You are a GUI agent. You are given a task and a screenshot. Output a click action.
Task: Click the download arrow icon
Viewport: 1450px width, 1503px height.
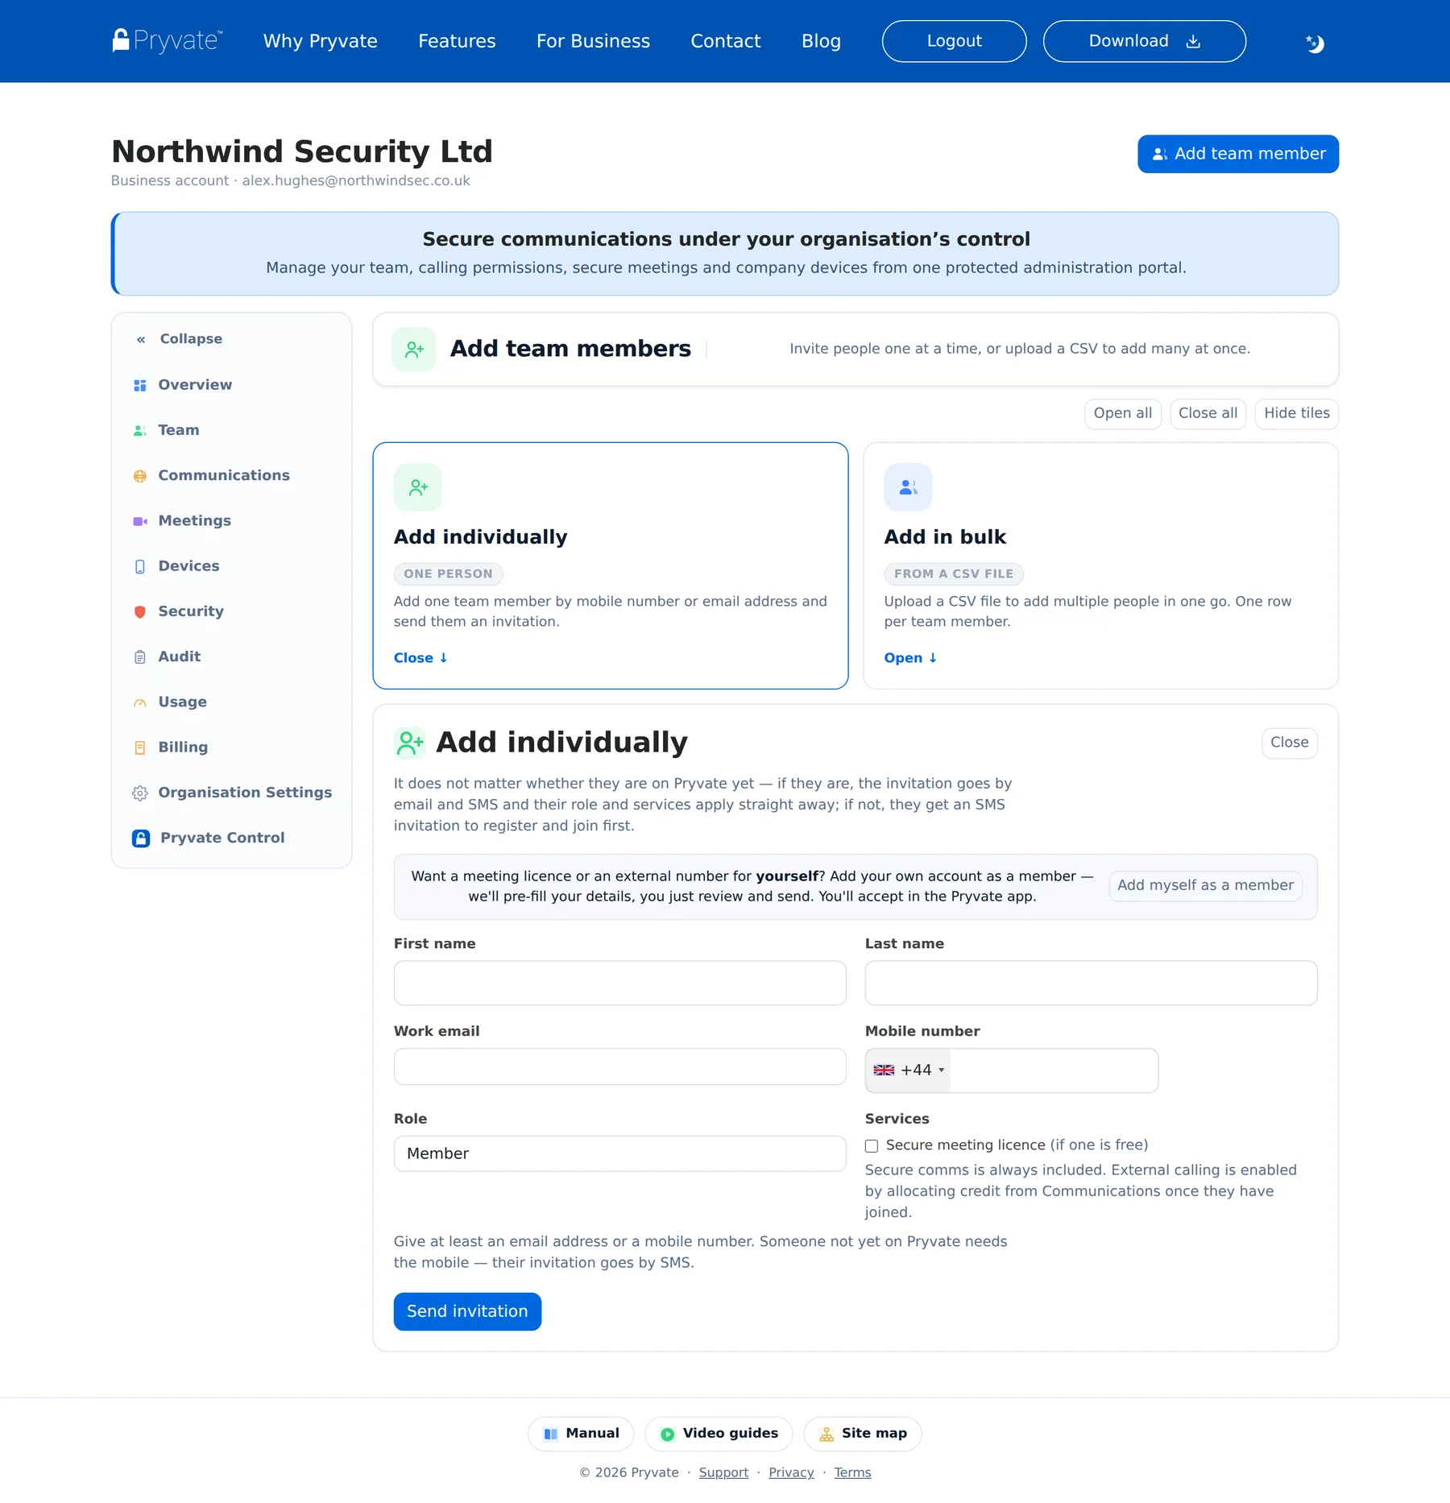point(1193,41)
